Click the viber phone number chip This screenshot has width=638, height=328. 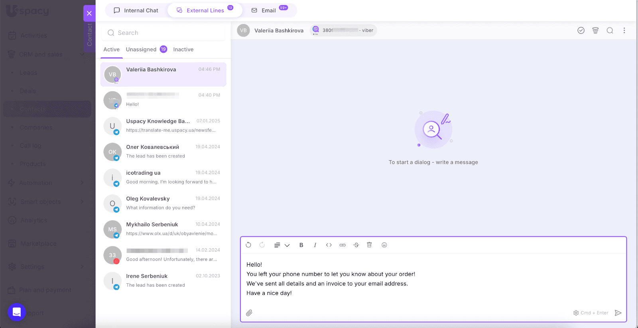coord(343,30)
